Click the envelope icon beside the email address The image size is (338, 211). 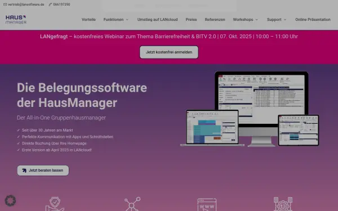click(5, 5)
